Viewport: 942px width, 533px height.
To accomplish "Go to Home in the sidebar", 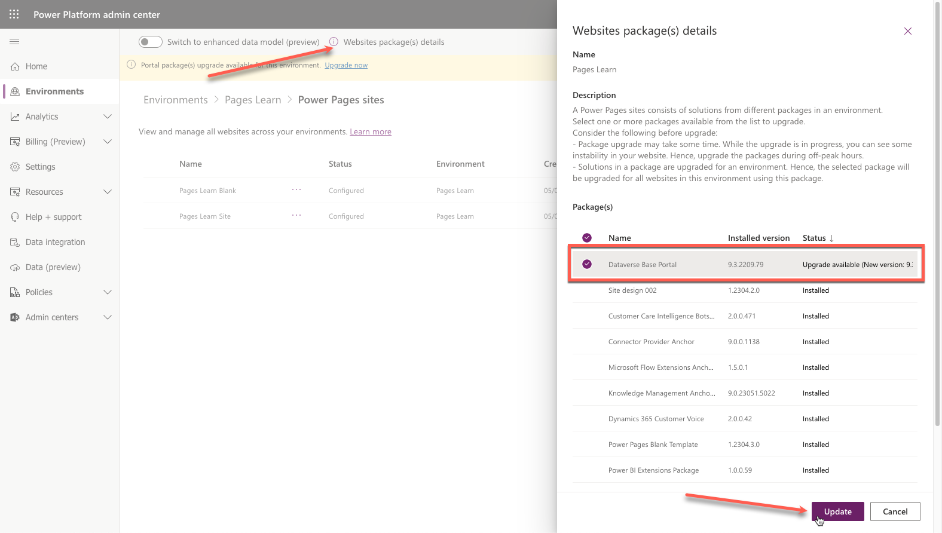I will 60,66.
